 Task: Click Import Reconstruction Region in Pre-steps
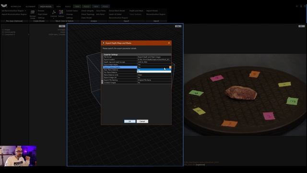[14, 14]
